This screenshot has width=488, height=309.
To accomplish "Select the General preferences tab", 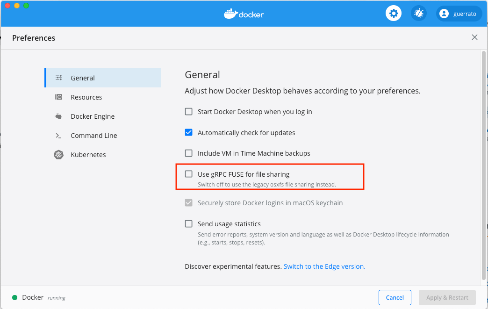I will tap(103, 78).
